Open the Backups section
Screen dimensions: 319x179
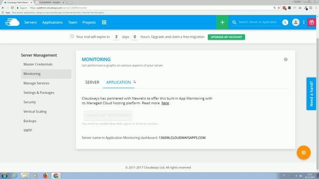pos(30,121)
